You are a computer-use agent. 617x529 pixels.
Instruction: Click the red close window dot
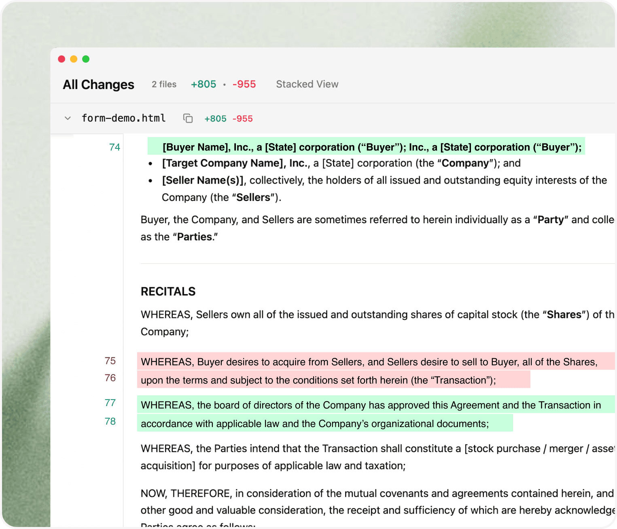(61, 59)
